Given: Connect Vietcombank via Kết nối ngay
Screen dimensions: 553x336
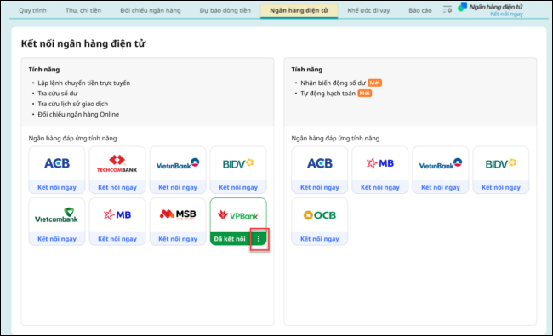Looking at the screenshot, I should pos(57,239).
